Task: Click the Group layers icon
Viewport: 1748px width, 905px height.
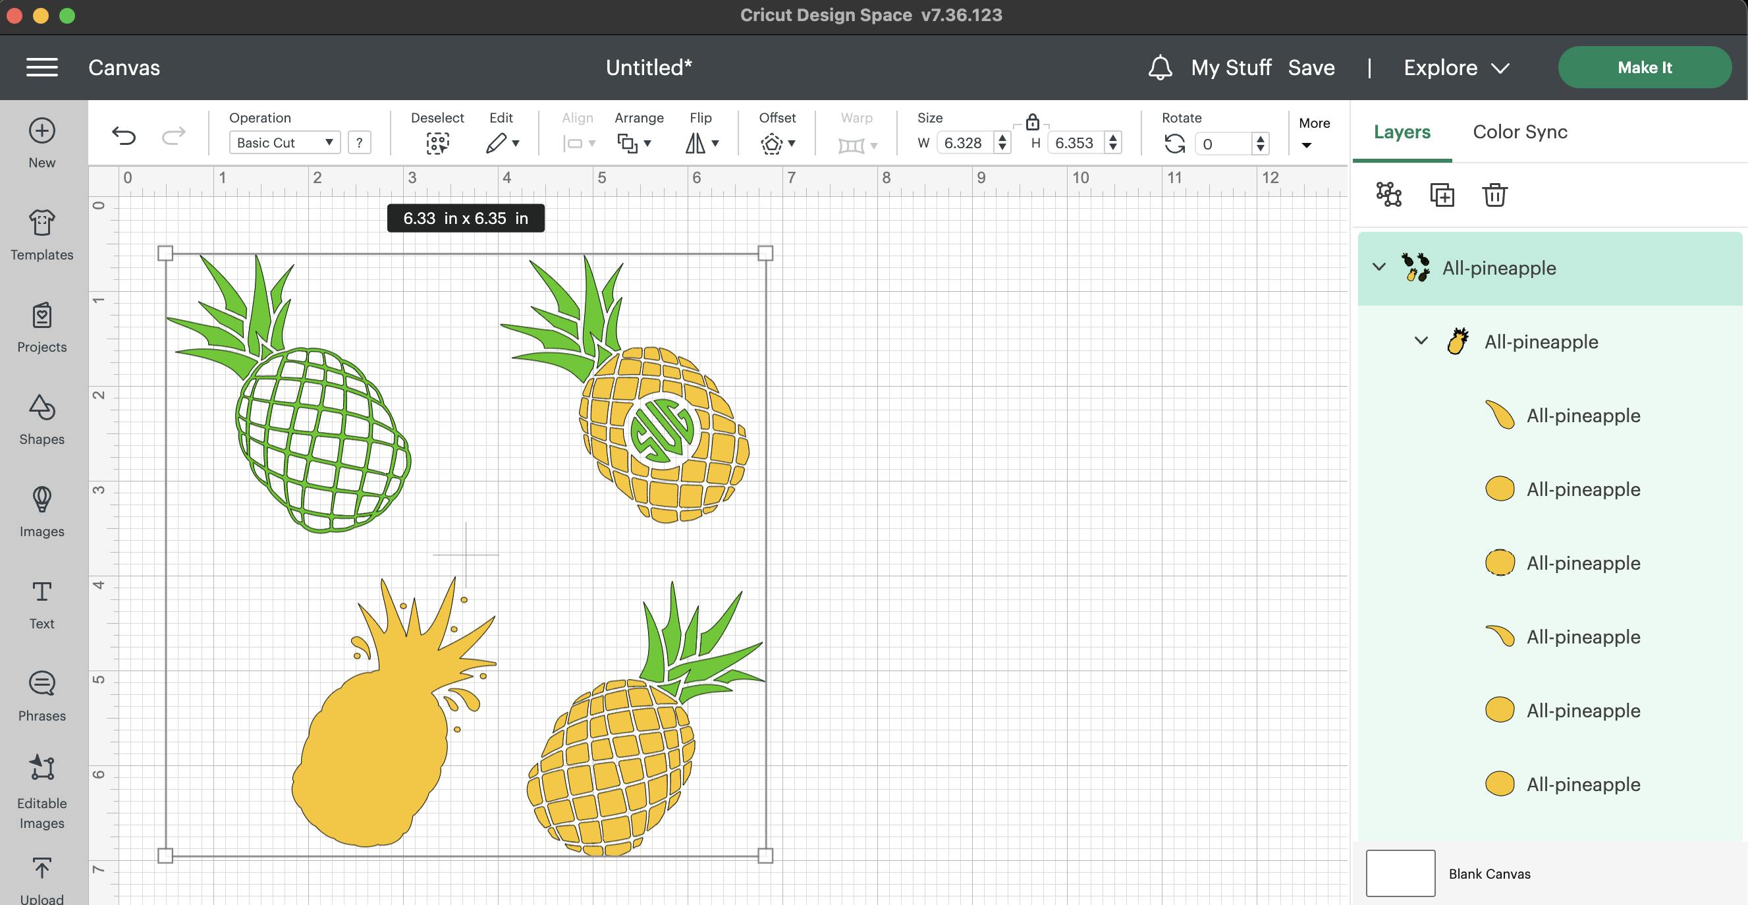Action: tap(1388, 195)
